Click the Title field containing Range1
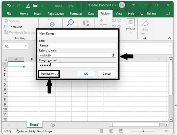Image resolution: width=177 pixels, height=135 pixels. (x=78, y=45)
